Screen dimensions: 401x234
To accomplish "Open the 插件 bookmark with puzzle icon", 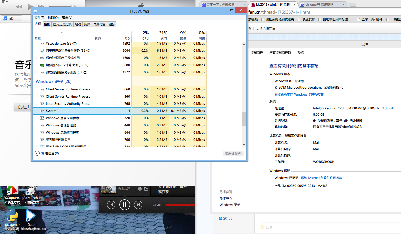I will [377, 19].
